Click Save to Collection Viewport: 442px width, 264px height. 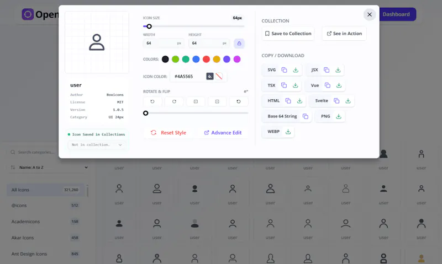[288, 34]
